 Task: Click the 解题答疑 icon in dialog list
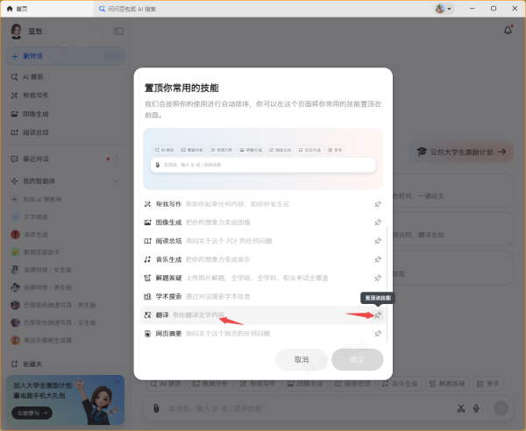click(x=147, y=278)
